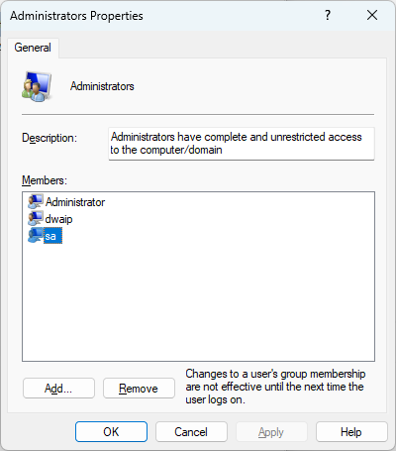Remove the selected member
The image size is (396, 451).
(x=139, y=389)
